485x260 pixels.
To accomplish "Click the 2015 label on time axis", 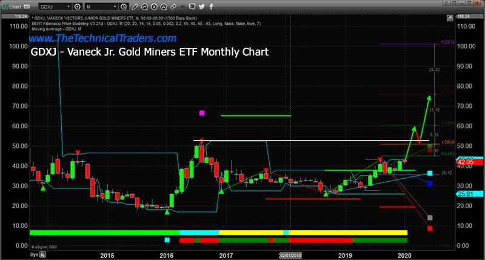I will [x=107, y=255].
